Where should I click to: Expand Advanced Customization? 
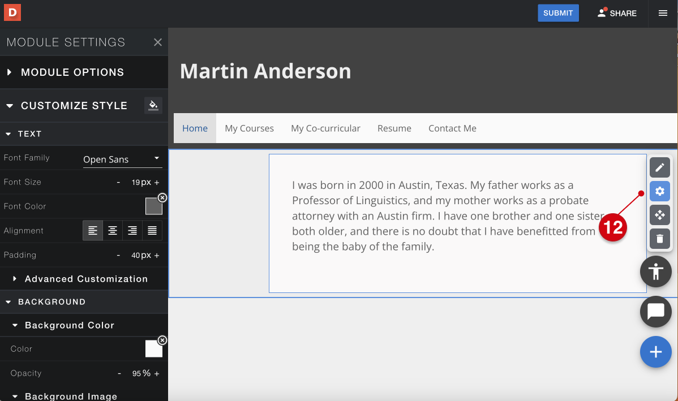click(x=84, y=279)
